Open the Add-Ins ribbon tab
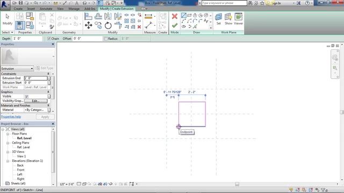Image resolution: width=344 pixels, height=193 pixels. [90, 9]
